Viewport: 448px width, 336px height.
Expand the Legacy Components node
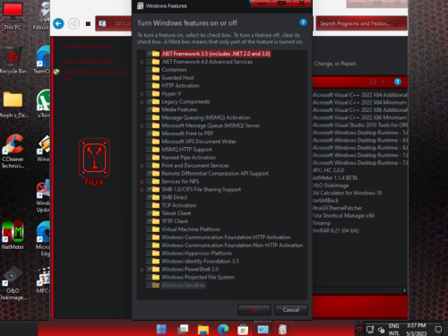pos(142,102)
